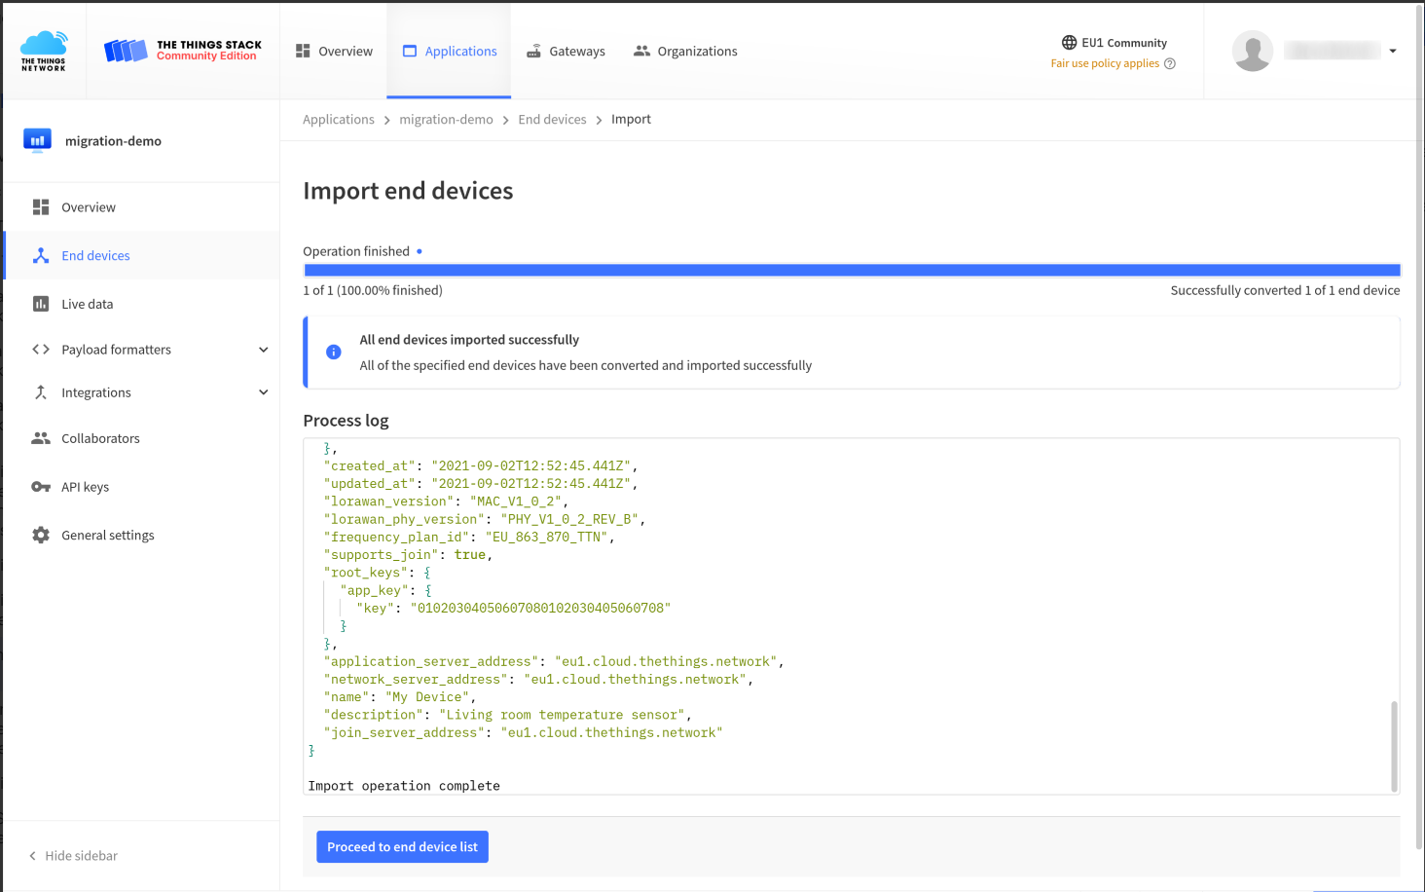Image resolution: width=1425 pixels, height=892 pixels.
Task: Click the network_server_address log line
Action: coord(538,680)
